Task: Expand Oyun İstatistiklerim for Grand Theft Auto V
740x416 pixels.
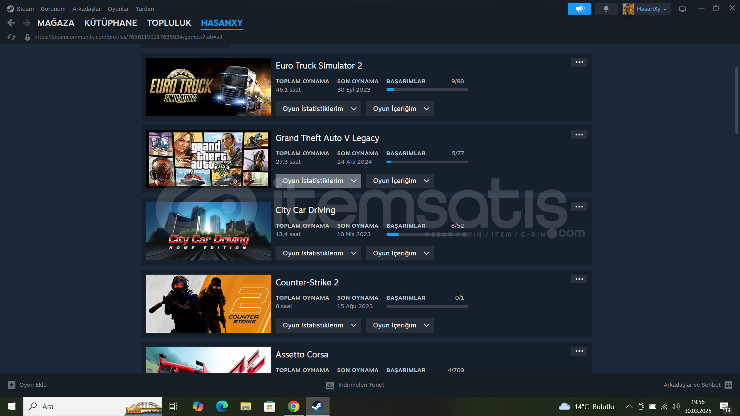Action: tap(318, 181)
